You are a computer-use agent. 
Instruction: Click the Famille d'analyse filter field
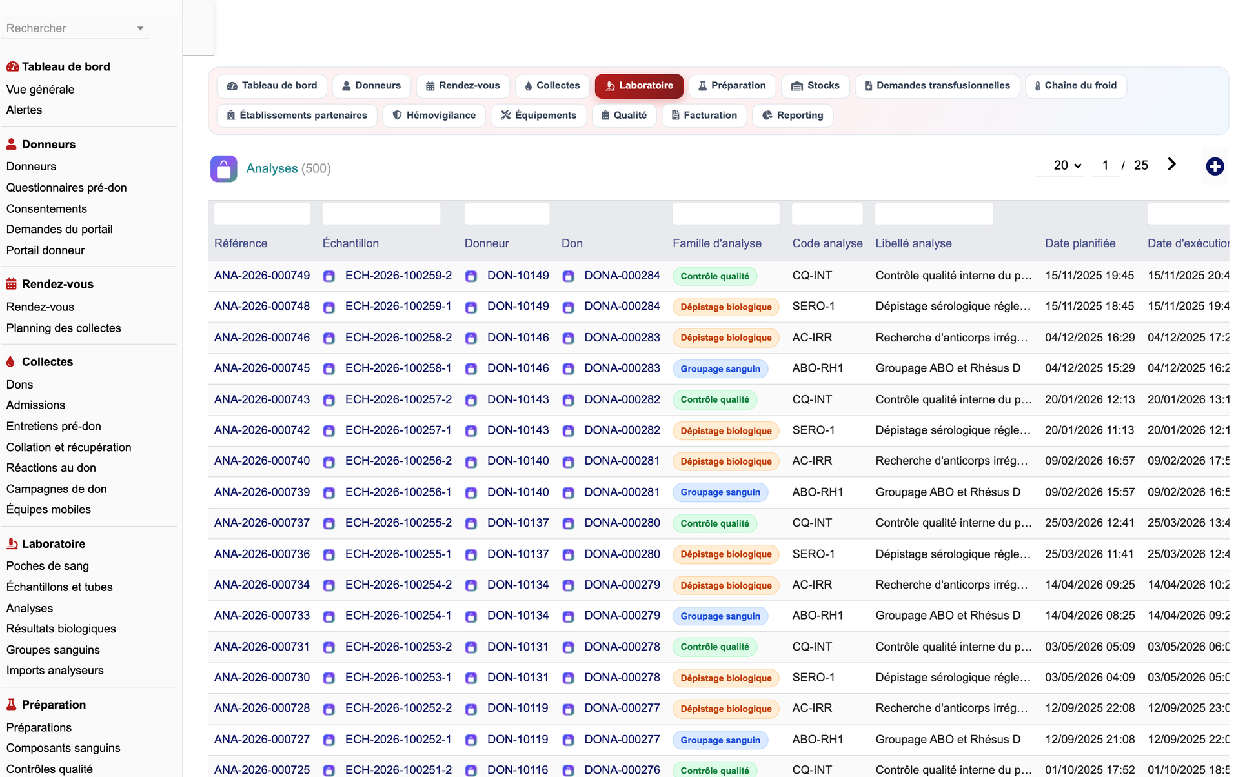click(726, 214)
